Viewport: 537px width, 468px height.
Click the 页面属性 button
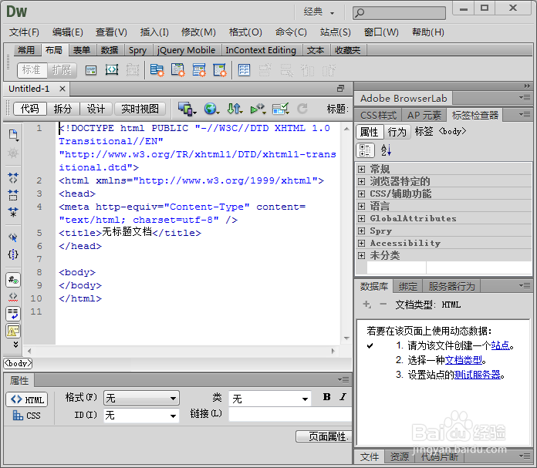(x=323, y=436)
